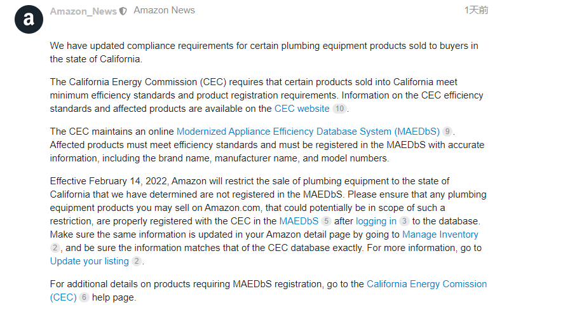This screenshot has height=312, width=563.
Task: Click the click-count badge showing 5
Action: point(326,221)
